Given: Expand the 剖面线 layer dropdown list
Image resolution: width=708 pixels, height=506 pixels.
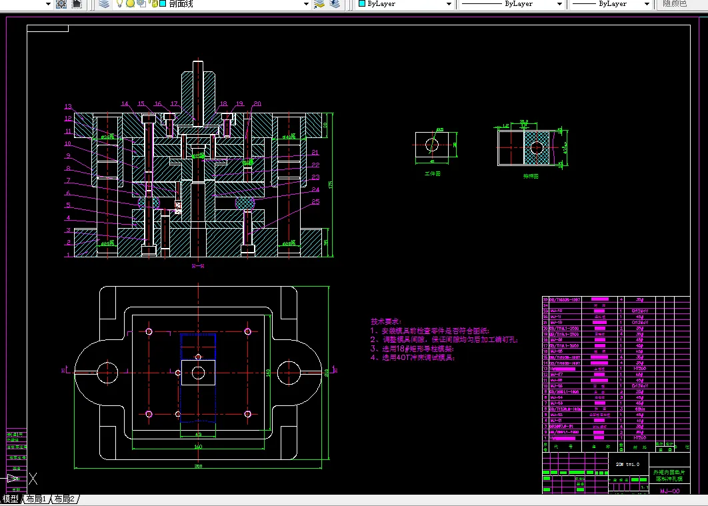Looking at the screenshot, I should [x=306, y=4].
